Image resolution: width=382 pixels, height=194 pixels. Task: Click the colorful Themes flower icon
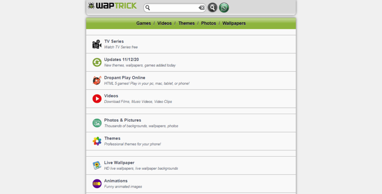tap(97, 141)
